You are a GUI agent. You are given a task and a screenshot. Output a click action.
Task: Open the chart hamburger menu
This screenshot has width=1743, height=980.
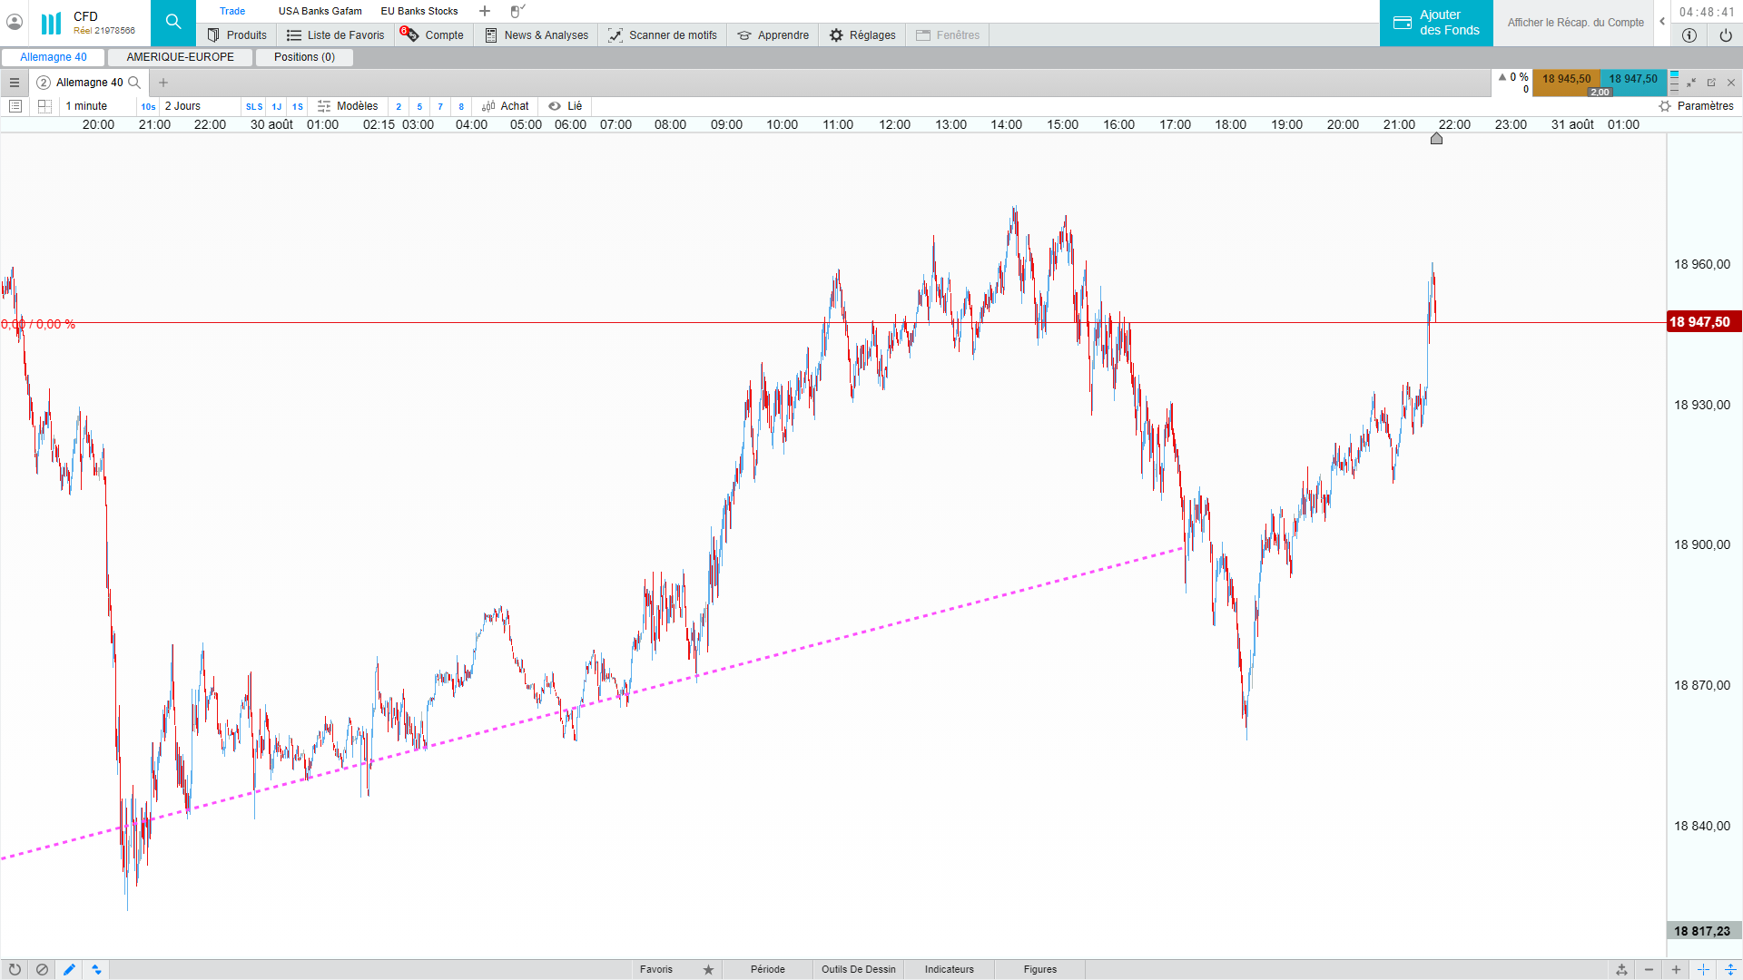click(x=15, y=83)
